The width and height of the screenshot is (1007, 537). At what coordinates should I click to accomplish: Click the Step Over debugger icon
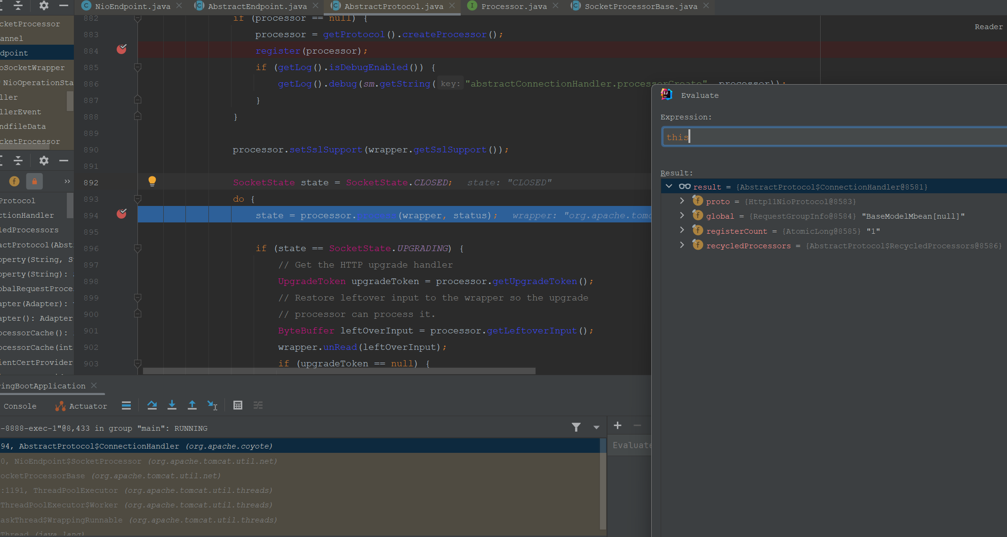152,405
